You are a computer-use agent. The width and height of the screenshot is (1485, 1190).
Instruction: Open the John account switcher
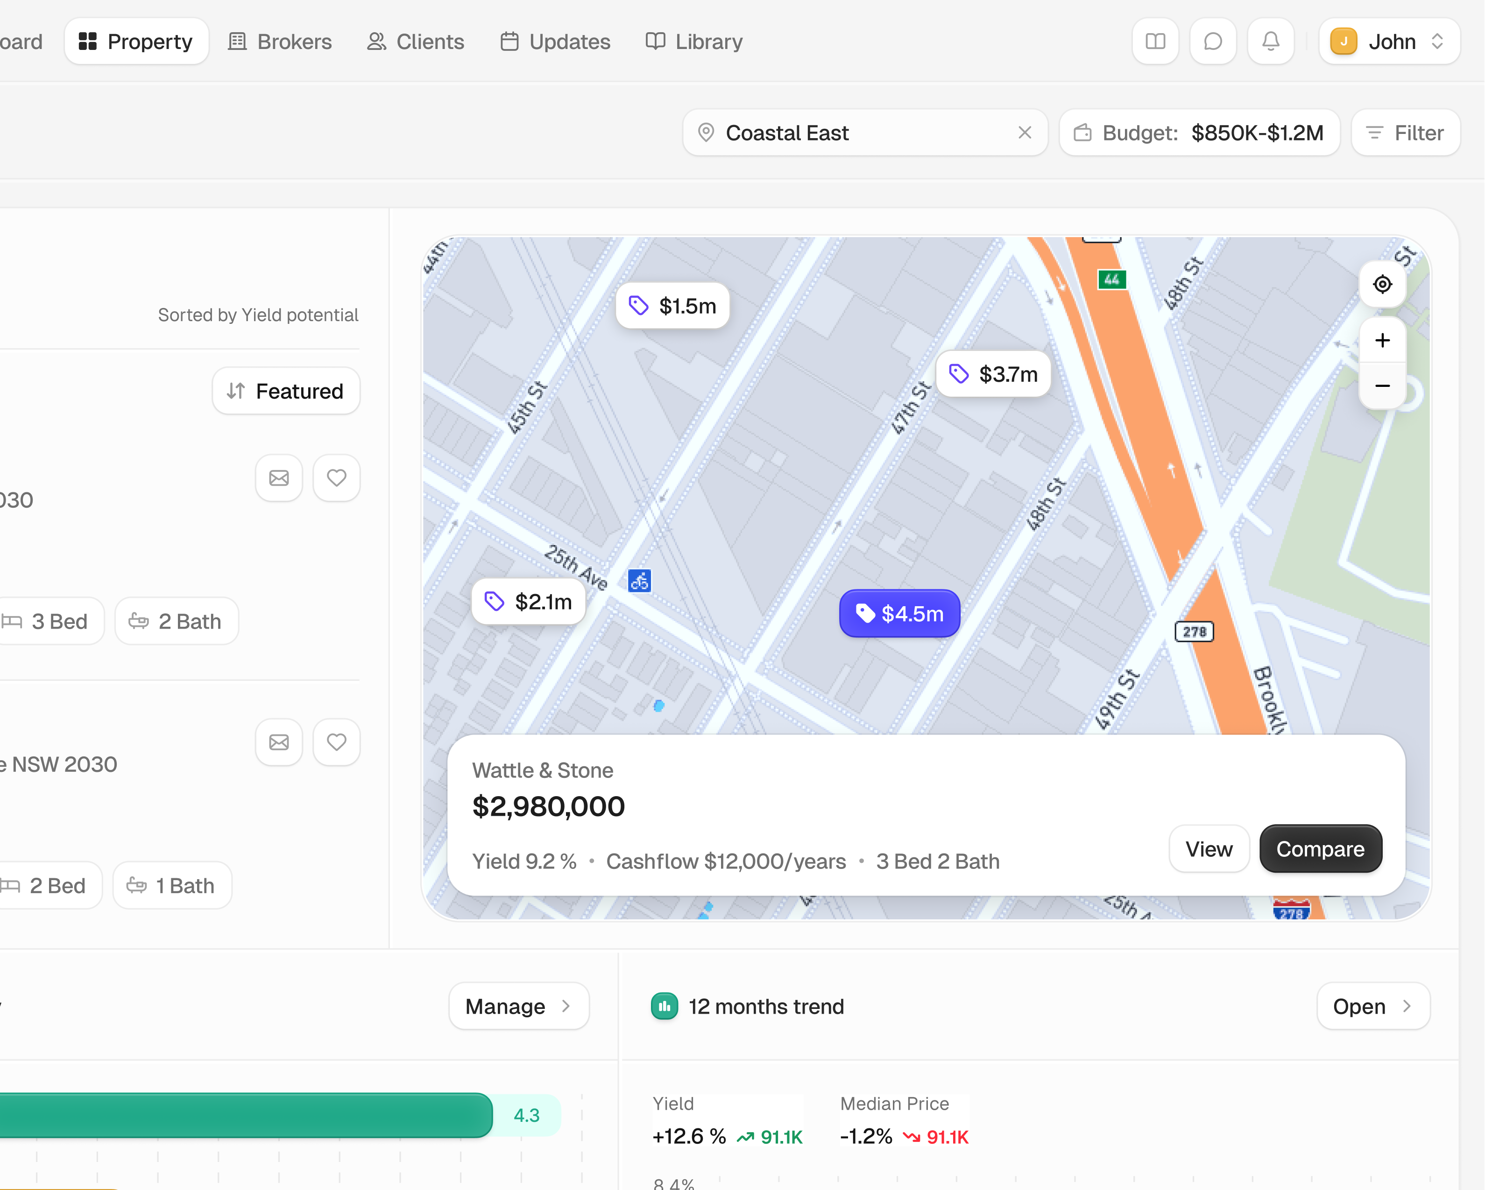coord(1389,41)
